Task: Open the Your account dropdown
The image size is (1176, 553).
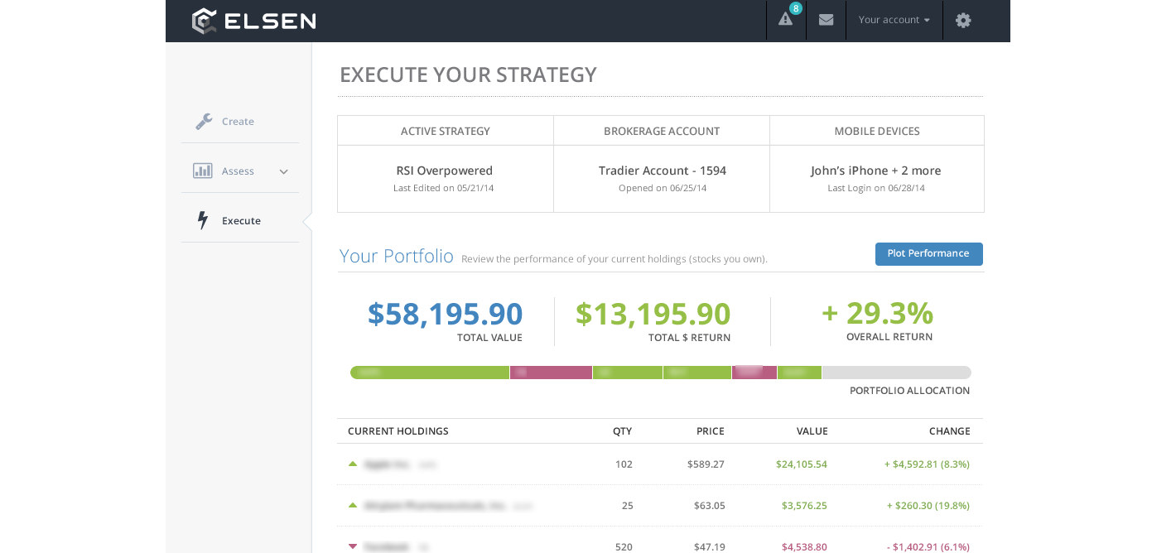Action: coord(894,19)
